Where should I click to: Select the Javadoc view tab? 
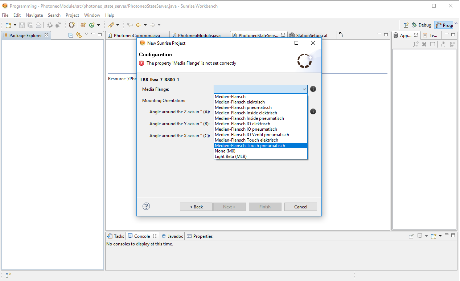(172, 236)
